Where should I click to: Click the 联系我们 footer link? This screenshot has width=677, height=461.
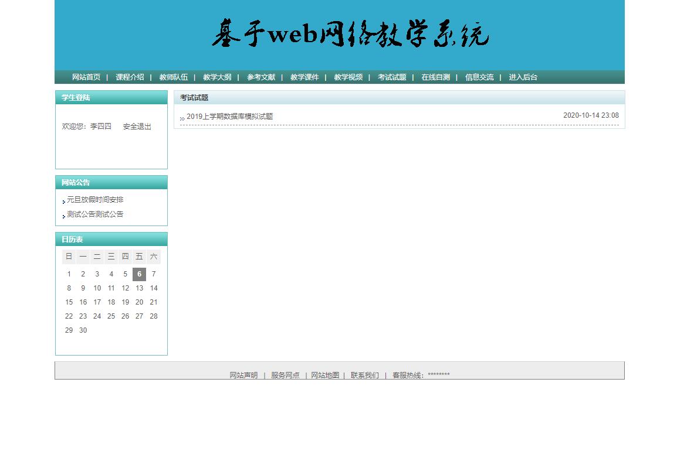pos(364,374)
